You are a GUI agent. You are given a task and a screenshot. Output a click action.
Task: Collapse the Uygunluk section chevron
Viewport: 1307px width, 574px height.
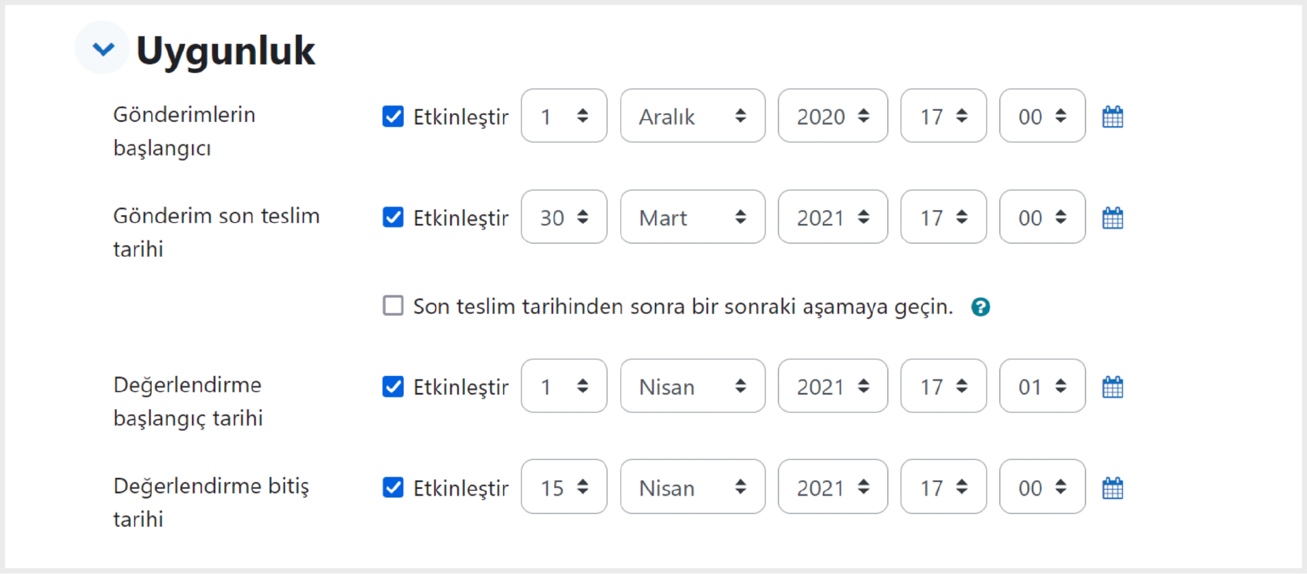(x=103, y=48)
